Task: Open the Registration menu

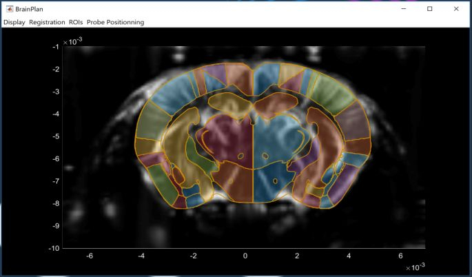Action: click(x=47, y=22)
